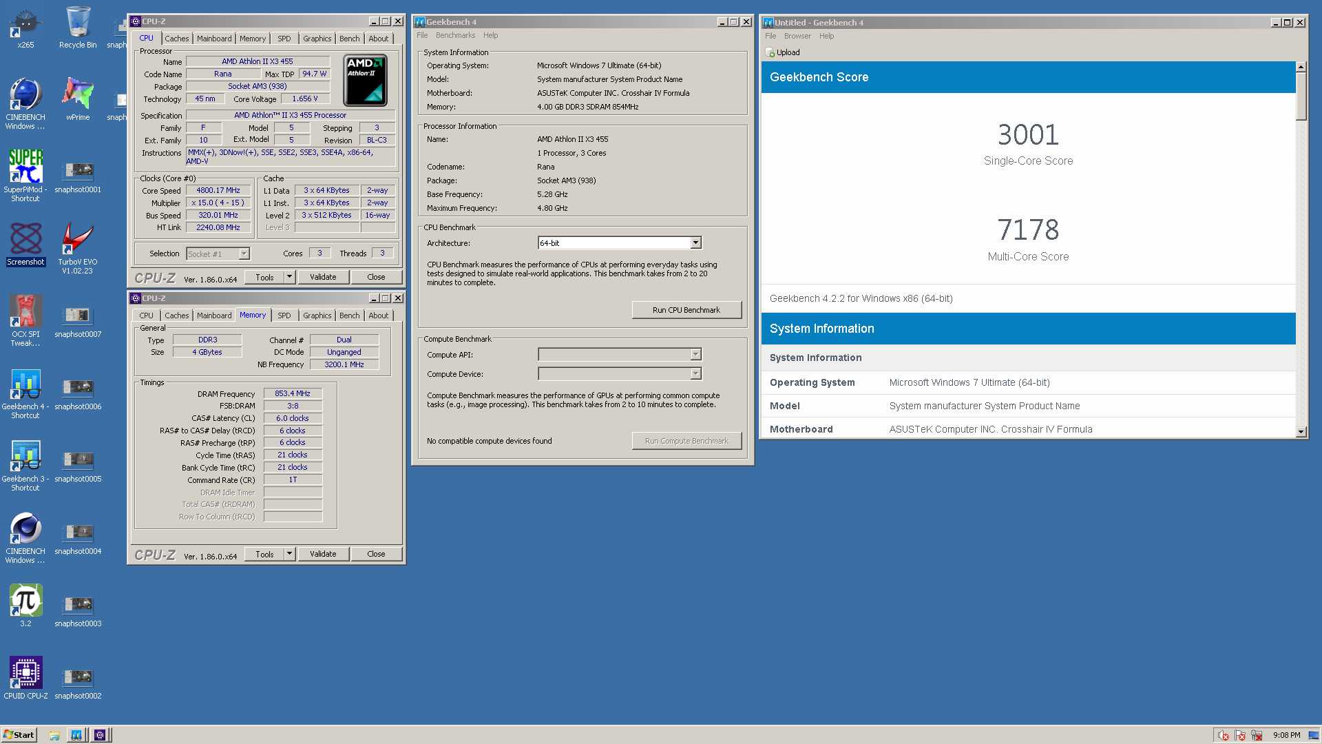Select snaphsot0005 file icon
The width and height of the screenshot is (1322, 744).
tap(78, 466)
